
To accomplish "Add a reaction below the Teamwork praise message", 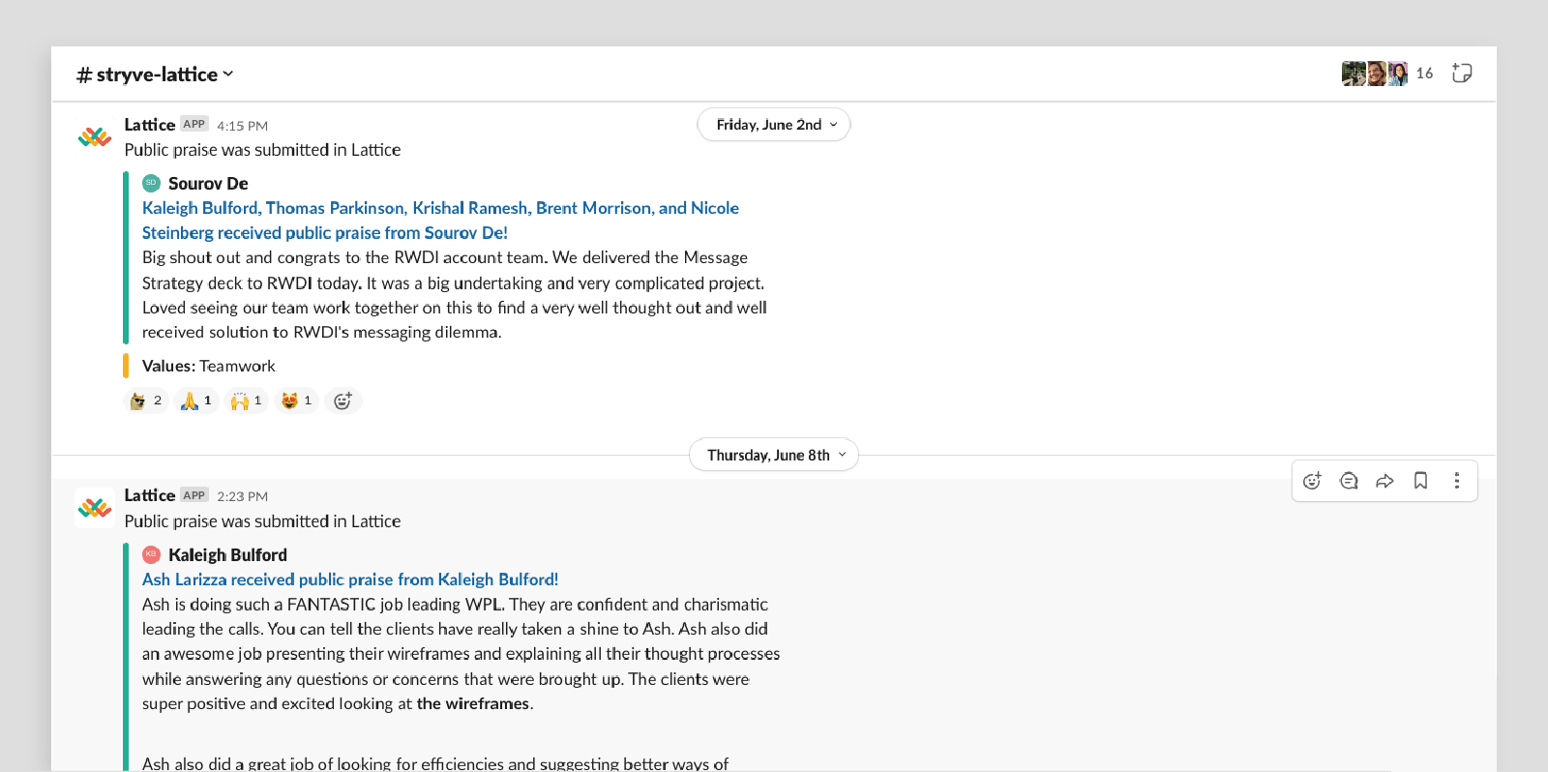I will click(342, 401).
